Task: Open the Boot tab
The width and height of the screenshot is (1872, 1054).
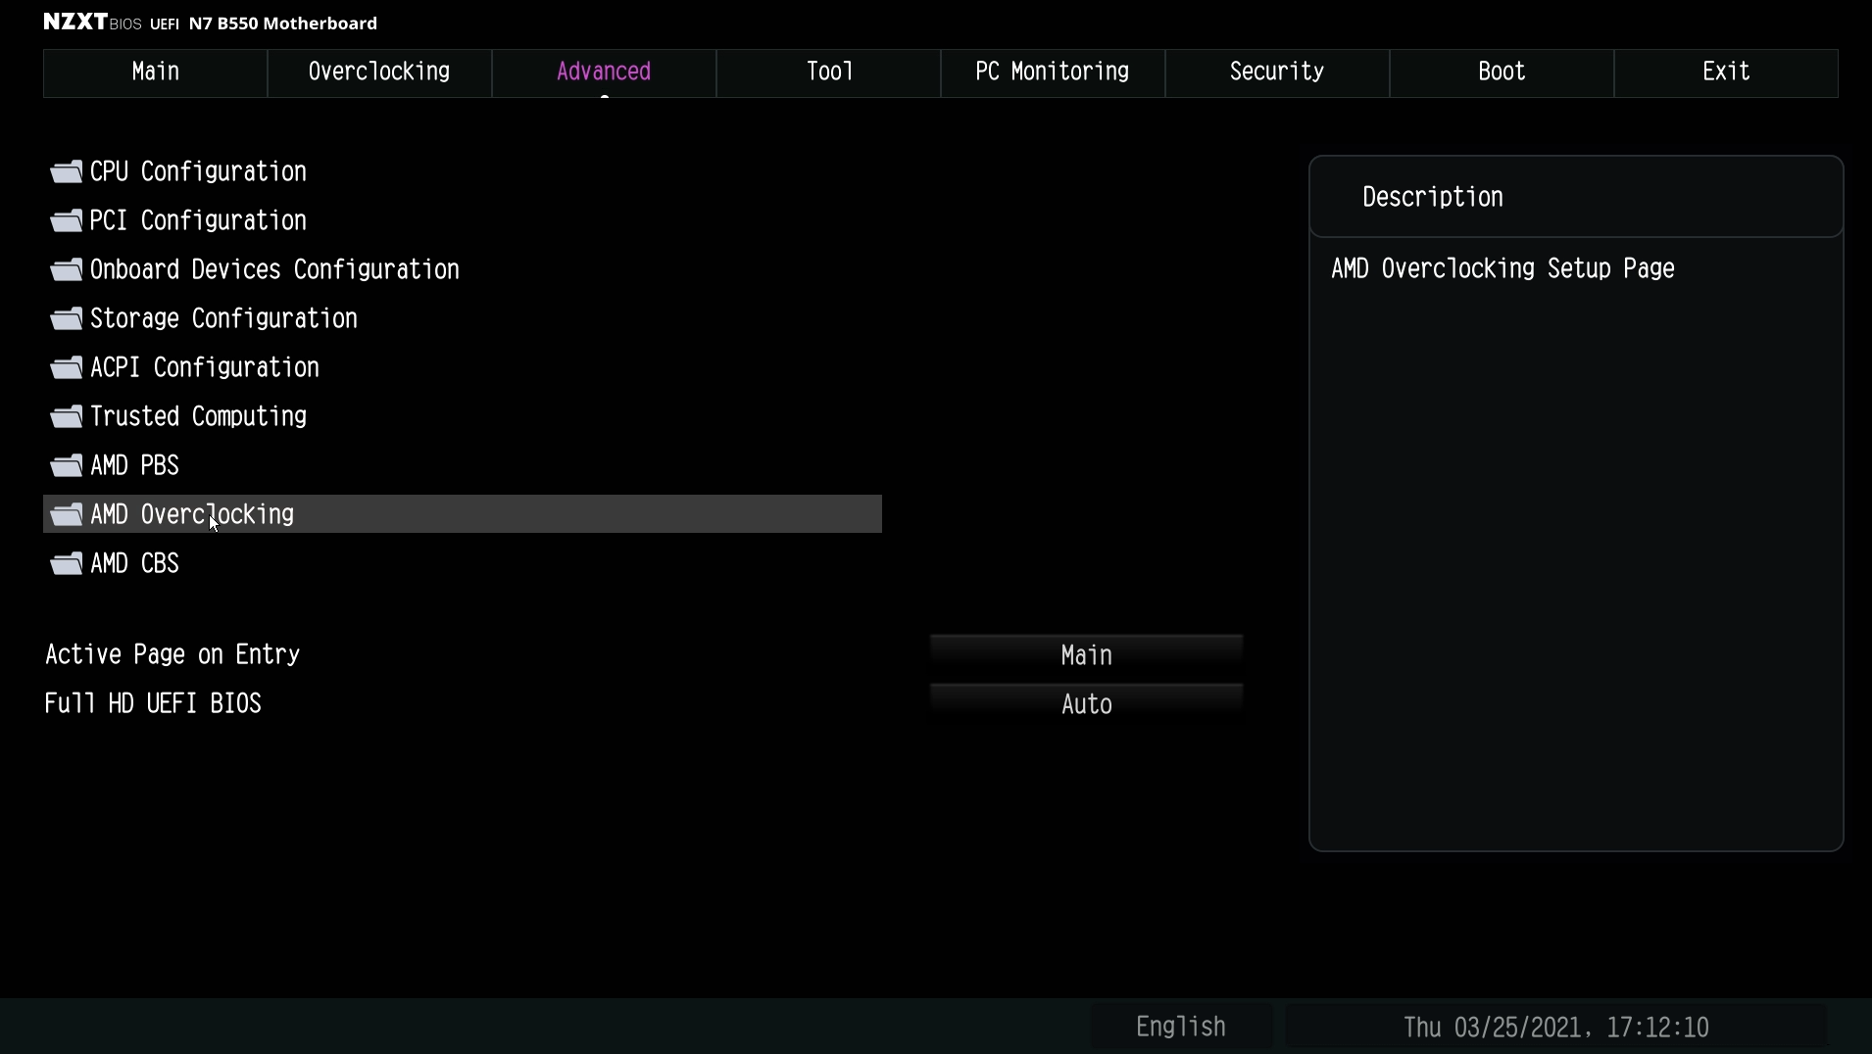Action: click(1502, 72)
